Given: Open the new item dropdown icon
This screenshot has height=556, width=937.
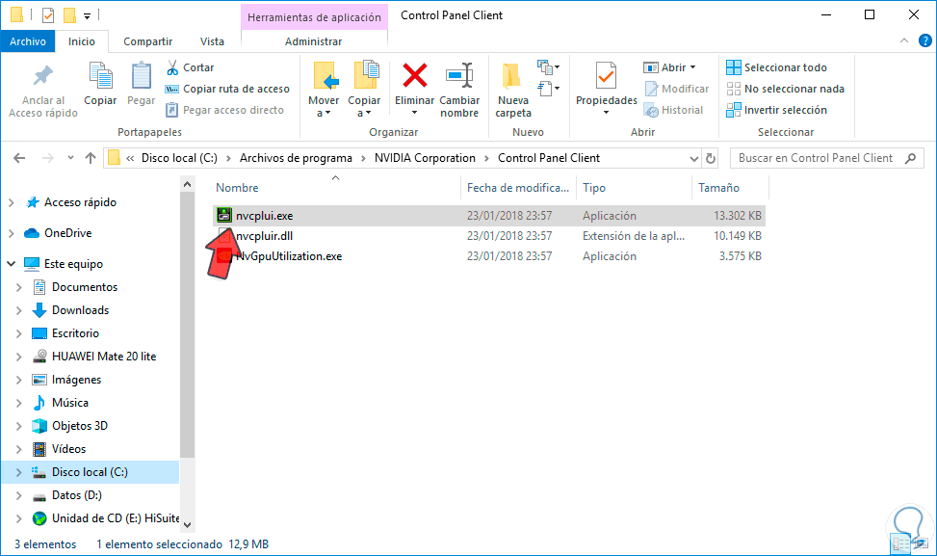Looking at the screenshot, I should [x=548, y=66].
